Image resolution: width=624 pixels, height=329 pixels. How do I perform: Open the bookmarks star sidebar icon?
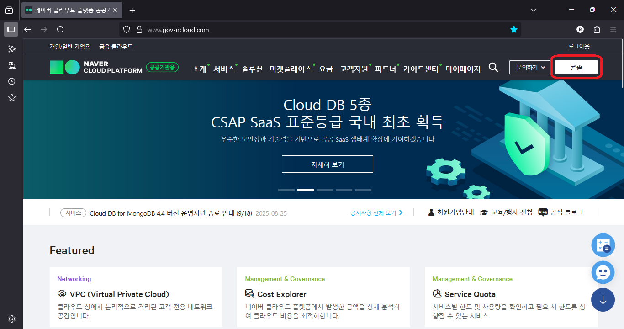coord(12,97)
